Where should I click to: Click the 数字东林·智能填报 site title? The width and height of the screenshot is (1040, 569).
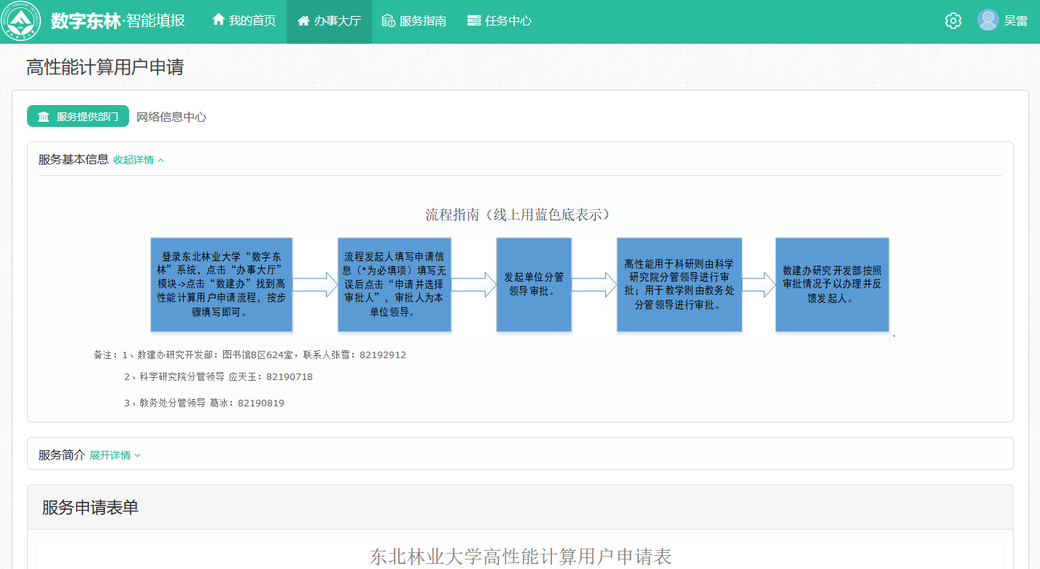click(x=118, y=21)
